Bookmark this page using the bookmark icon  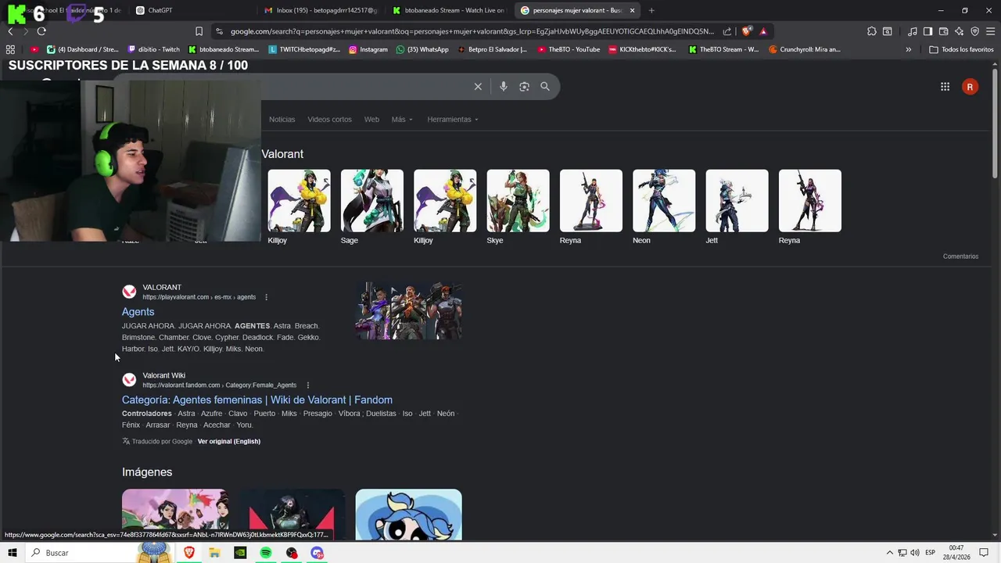coord(199,31)
